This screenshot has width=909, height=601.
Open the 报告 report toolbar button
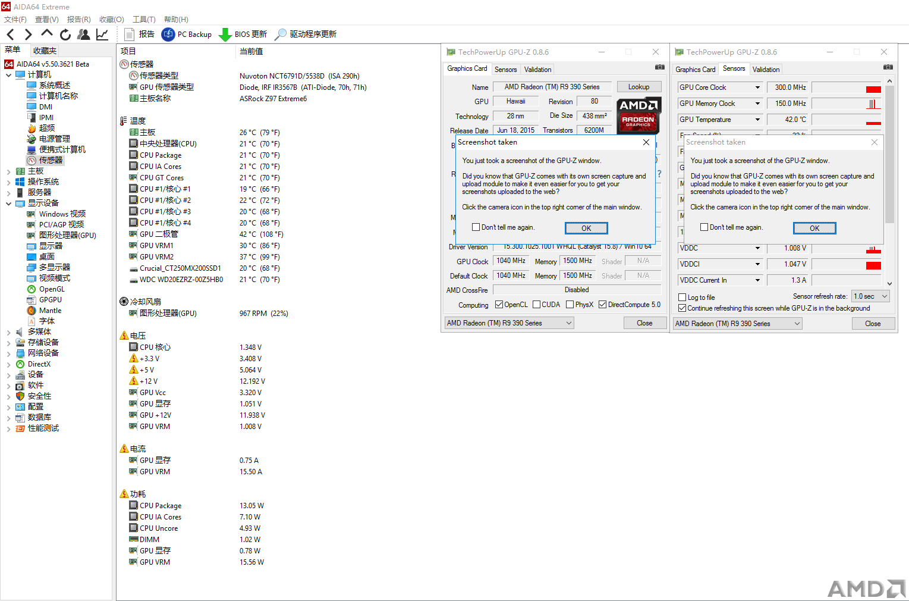[x=139, y=35]
